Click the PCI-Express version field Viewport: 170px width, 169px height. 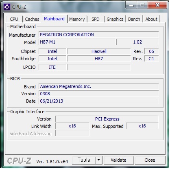pyautogui.click(x=107, y=119)
